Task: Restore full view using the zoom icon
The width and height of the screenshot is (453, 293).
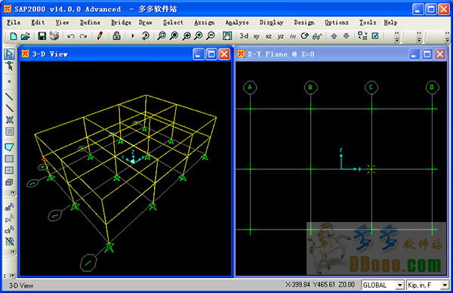Action: point(174,36)
